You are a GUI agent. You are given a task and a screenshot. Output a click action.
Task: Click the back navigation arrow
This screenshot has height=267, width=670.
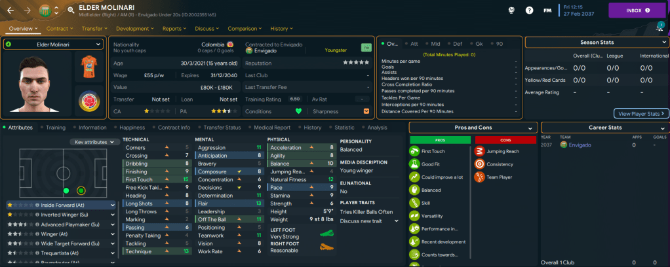pos(11,10)
